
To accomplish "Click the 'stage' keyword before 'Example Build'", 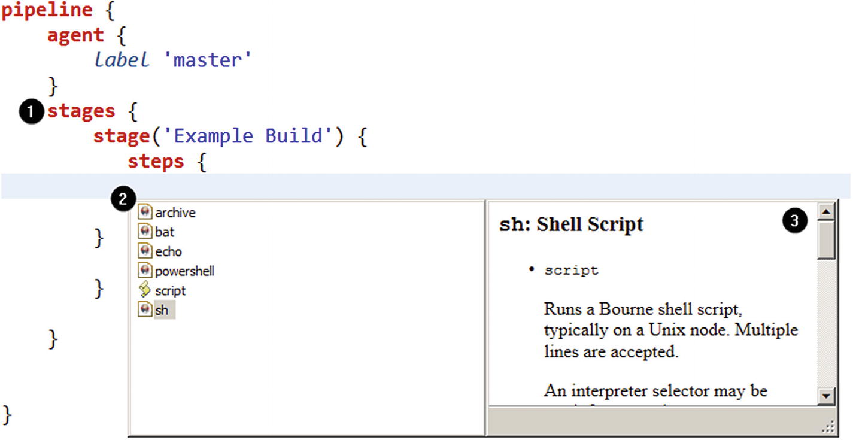I will tap(121, 136).
